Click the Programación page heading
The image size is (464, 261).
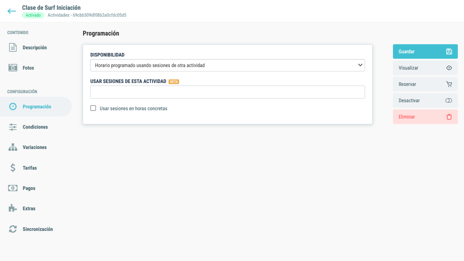tap(101, 33)
